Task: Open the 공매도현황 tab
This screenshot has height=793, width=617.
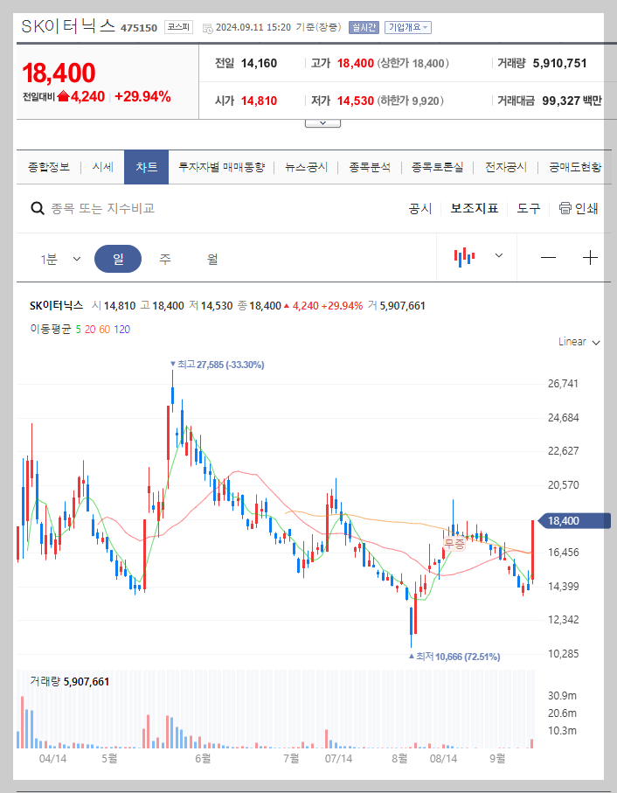Action: click(x=575, y=167)
